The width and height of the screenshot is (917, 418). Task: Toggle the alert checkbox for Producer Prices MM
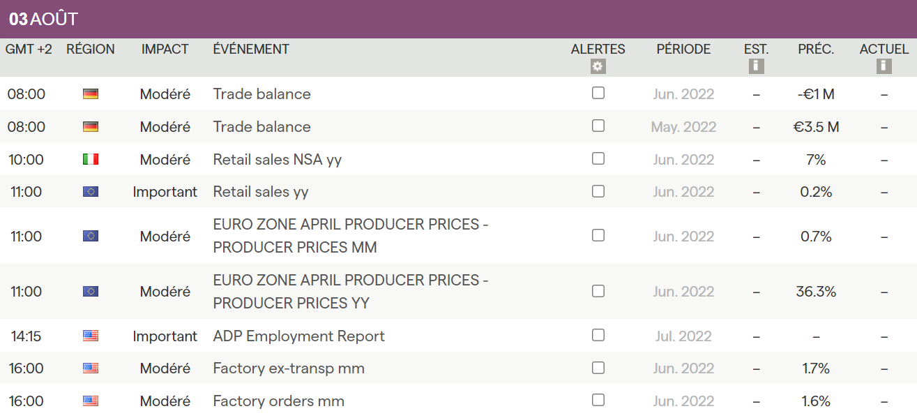pyautogui.click(x=598, y=235)
